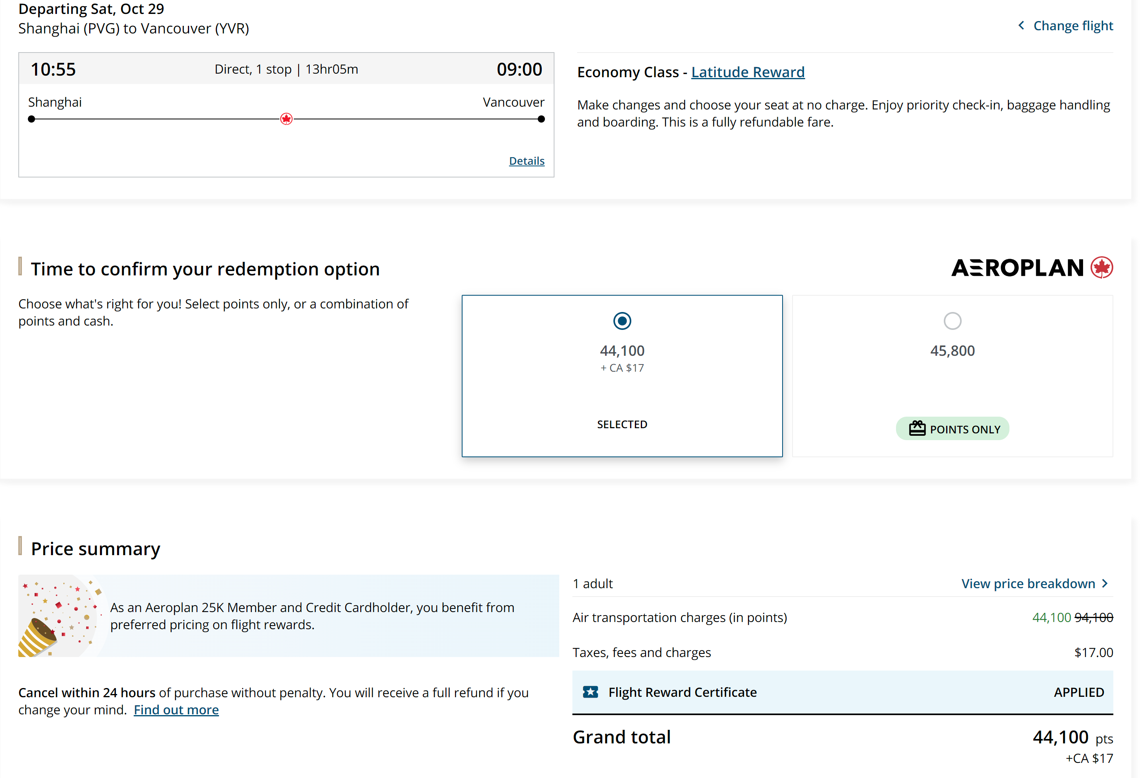
Task: Open the flight Details link
Action: click(x=526, y=161)
